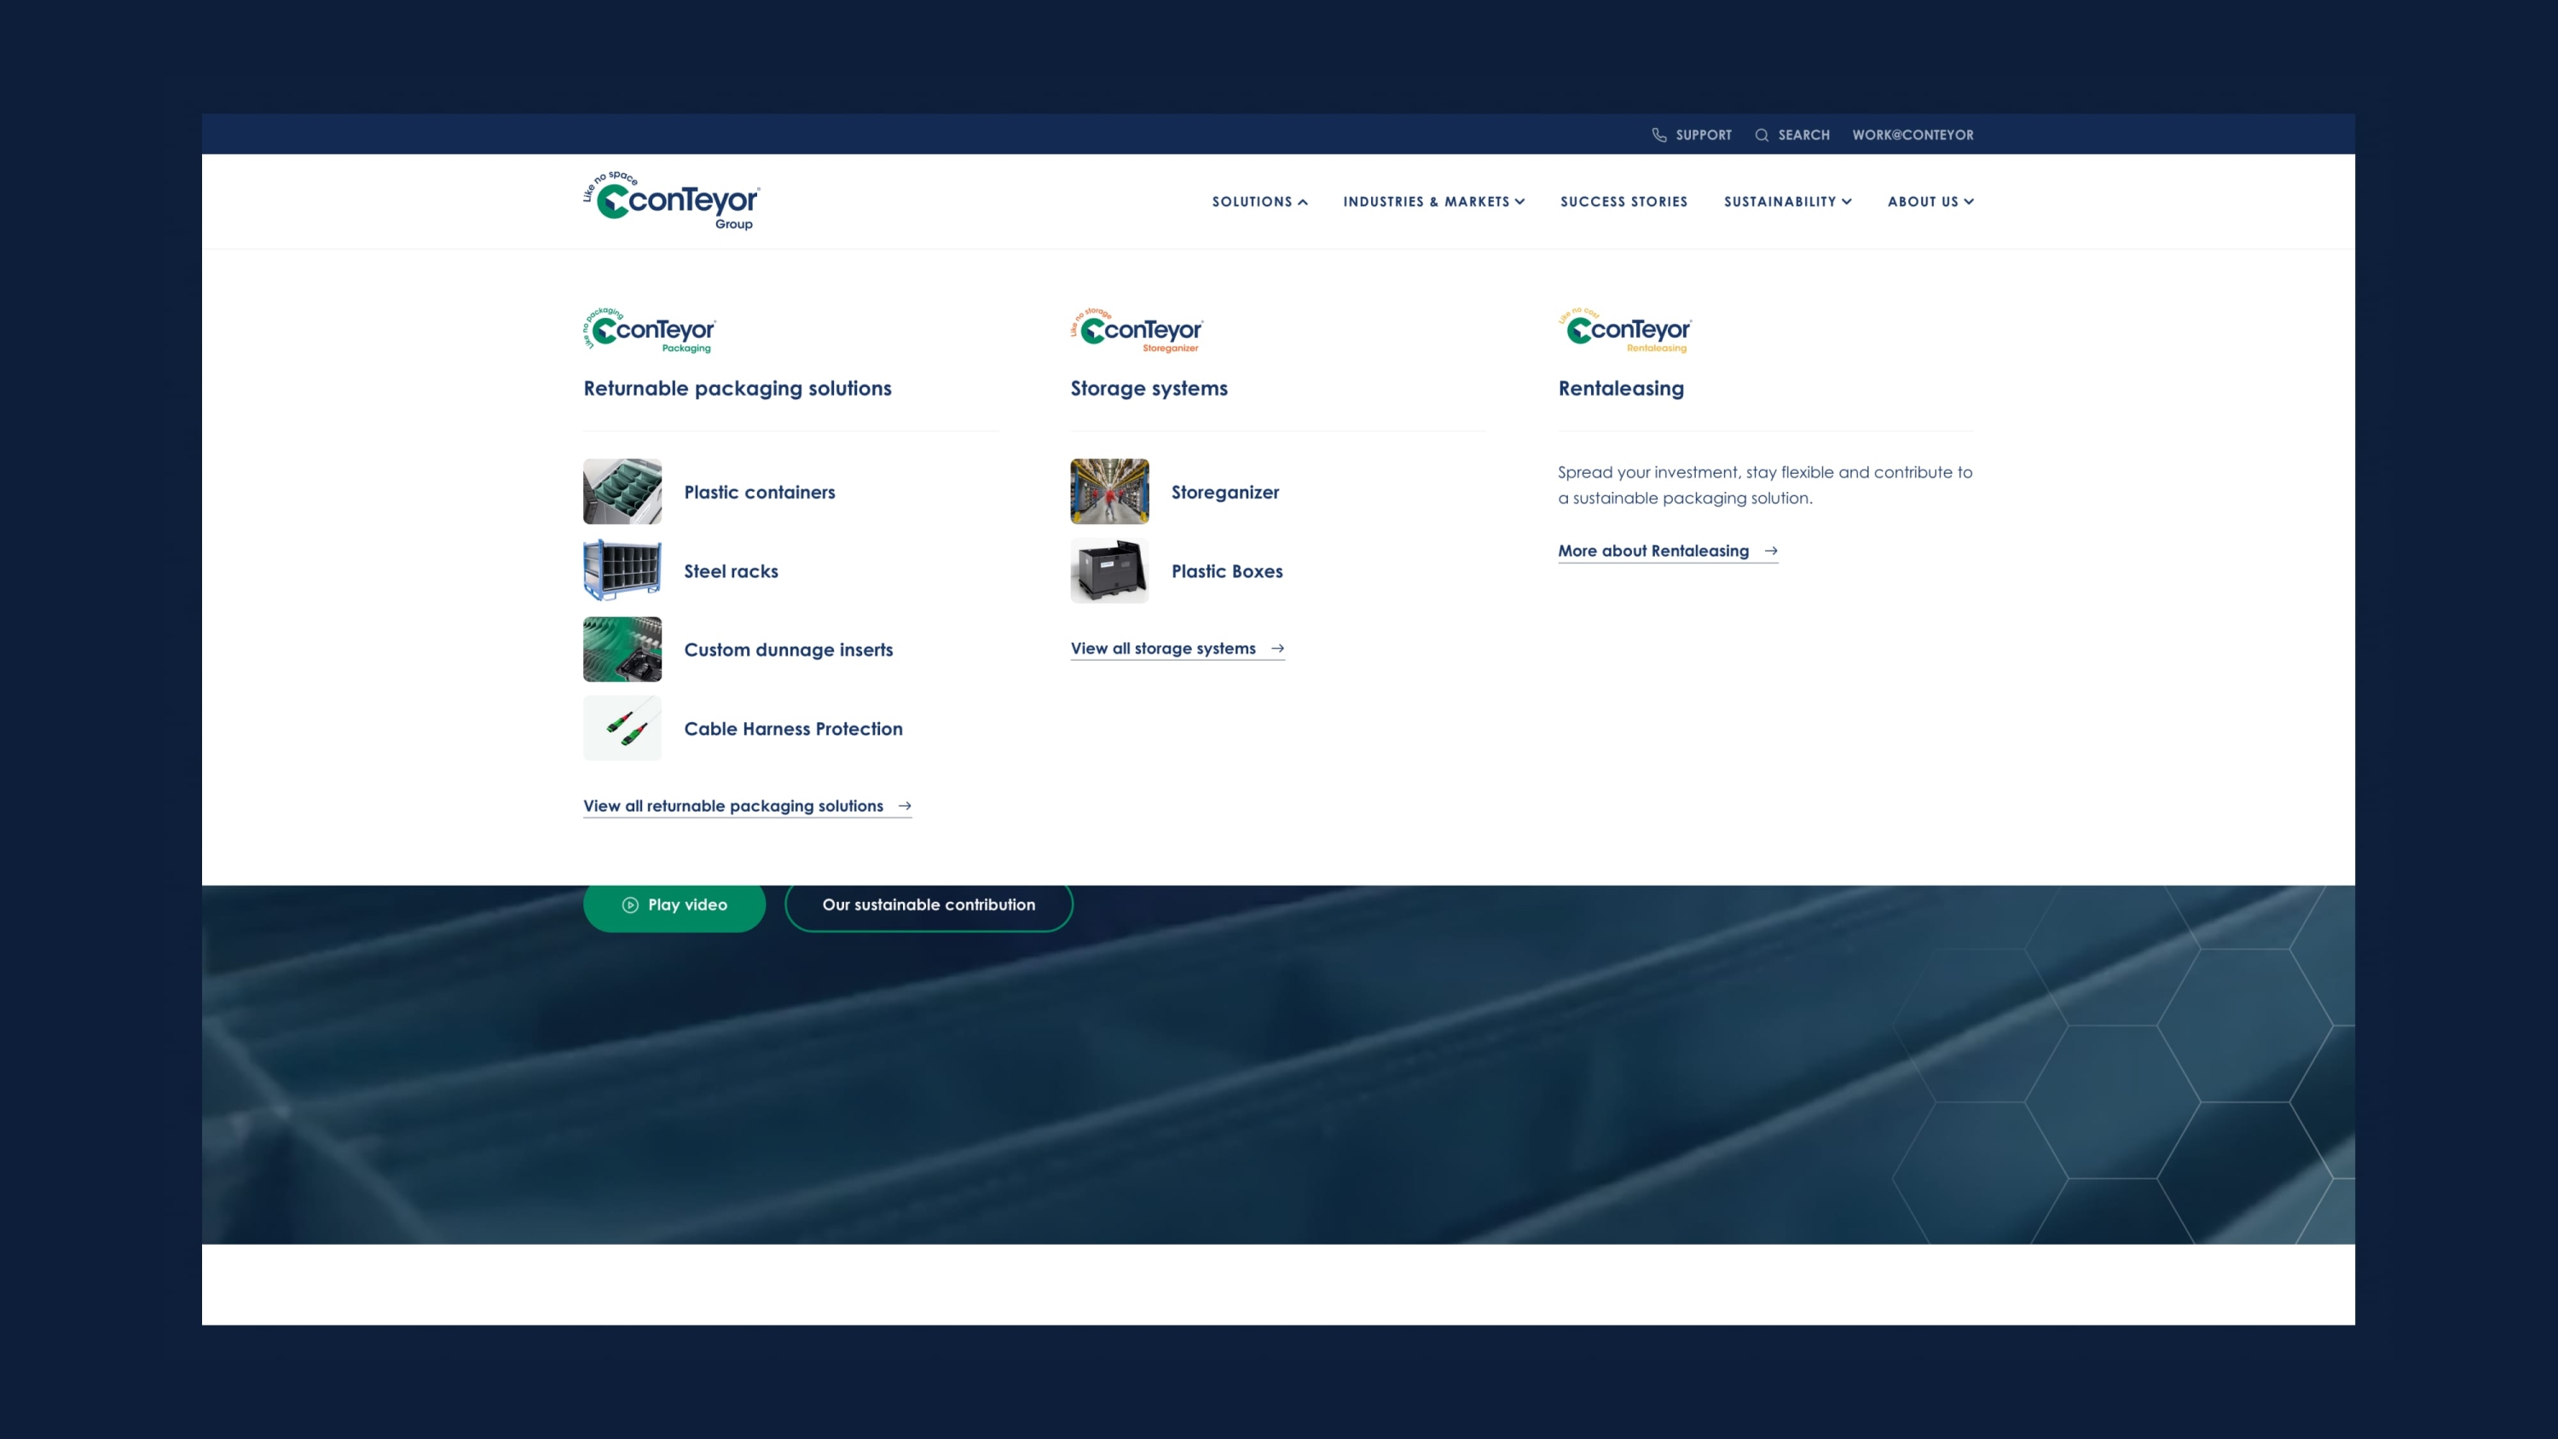Visit the WORK@CONTEYOR link
Image resolution: width=2558 pixels, height=1439 pixels.
click(x=1913, y=135)
